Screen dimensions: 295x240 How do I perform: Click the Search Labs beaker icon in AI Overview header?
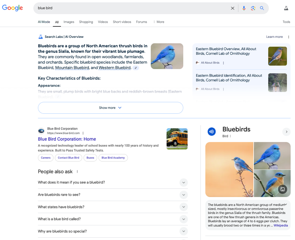[40, 37]
